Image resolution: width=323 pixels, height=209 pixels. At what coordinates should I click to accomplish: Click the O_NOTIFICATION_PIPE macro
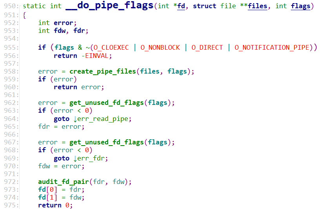(272, 47)
